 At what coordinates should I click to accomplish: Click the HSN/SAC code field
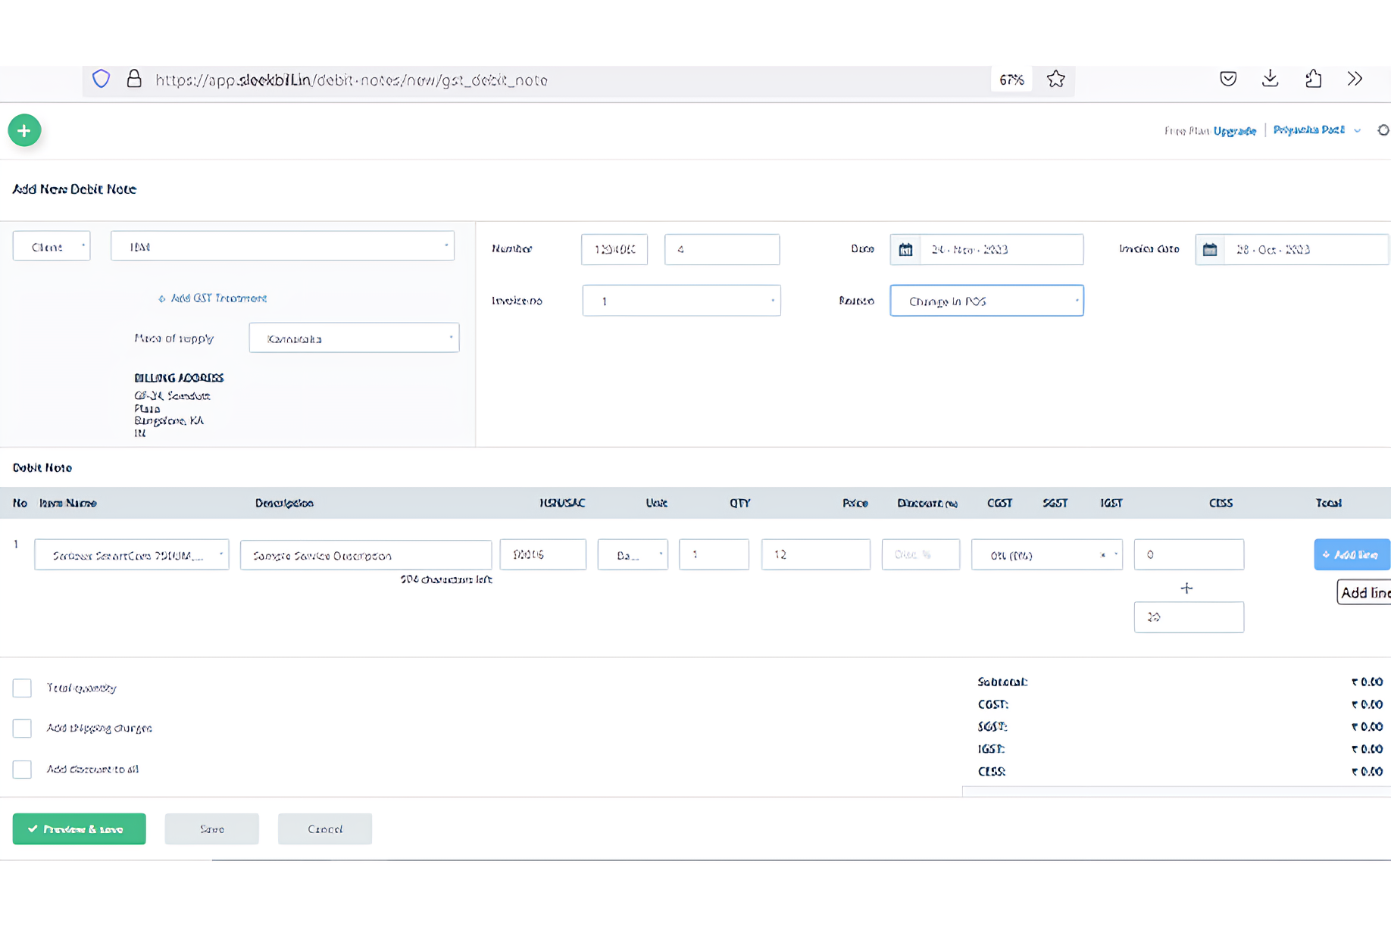[543, 554]
